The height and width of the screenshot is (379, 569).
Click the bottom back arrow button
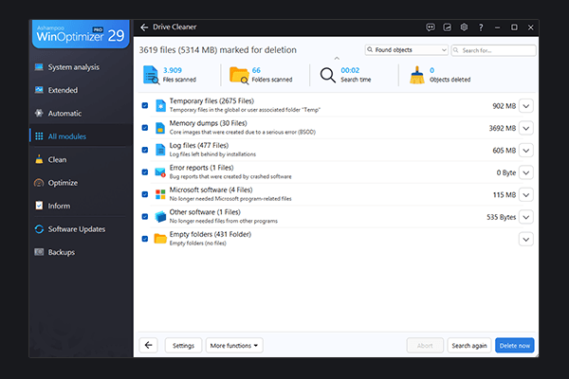point(149,345)
